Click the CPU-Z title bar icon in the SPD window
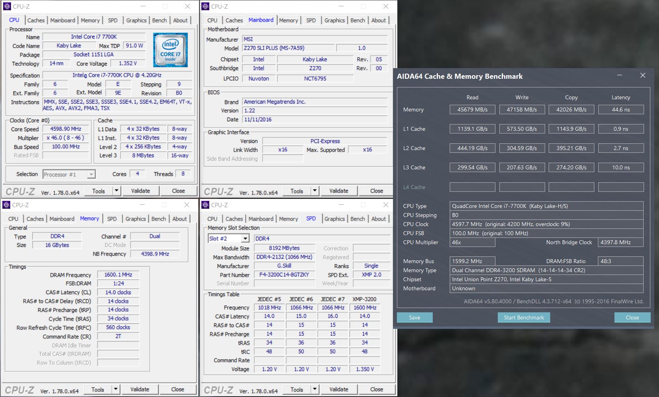 205,205
